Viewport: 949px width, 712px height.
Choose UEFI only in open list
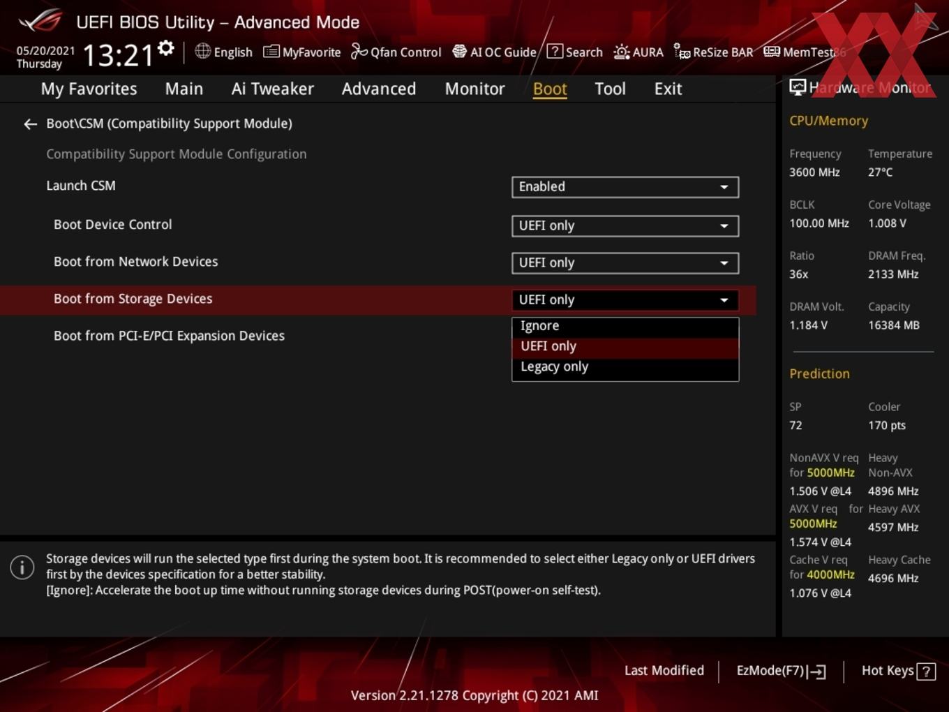pyautogui.click(x=625, y=346)
